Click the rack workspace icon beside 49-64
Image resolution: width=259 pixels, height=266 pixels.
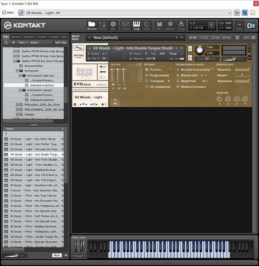[x=237, y=38]
